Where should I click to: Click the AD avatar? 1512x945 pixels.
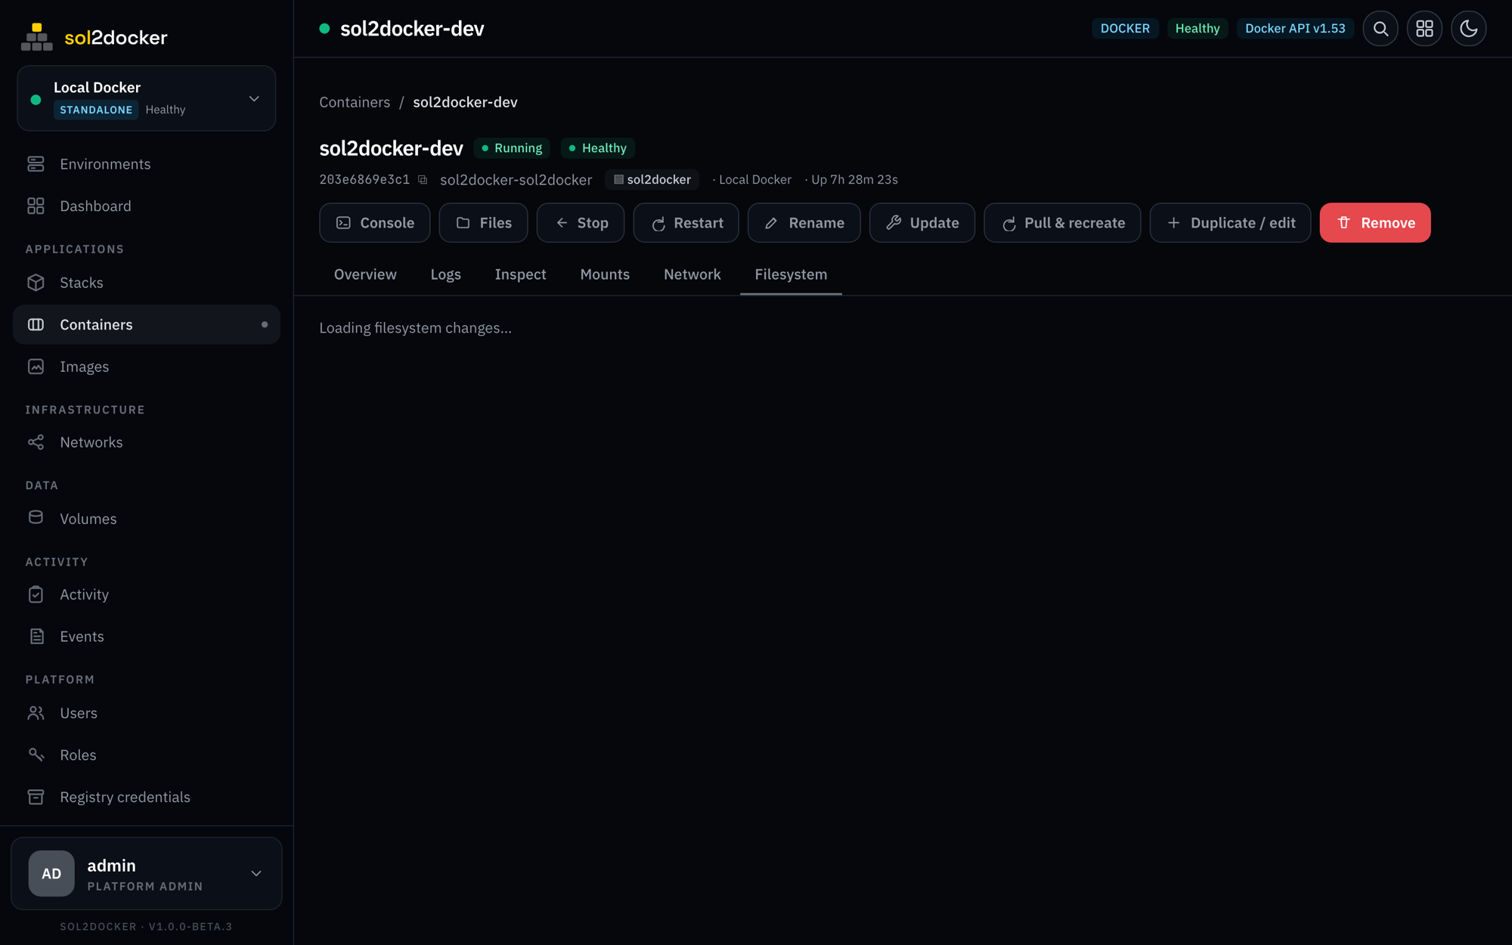click(51, 873)
